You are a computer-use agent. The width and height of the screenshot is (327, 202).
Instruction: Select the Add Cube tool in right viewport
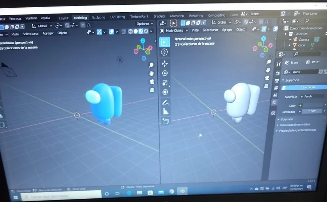pos(166,121)
